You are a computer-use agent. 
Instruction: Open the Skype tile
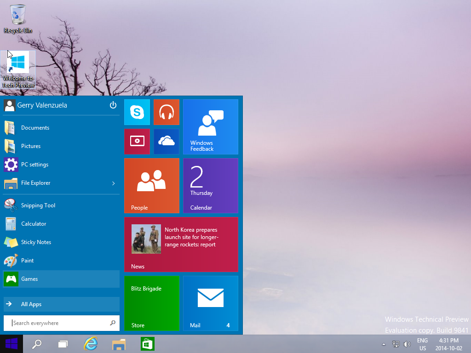point(137,112)
